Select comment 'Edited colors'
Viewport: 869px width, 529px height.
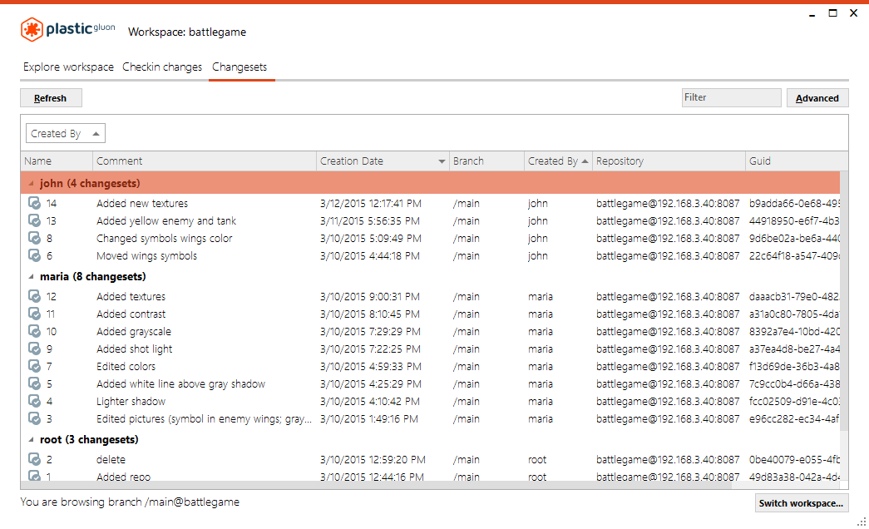126,367
